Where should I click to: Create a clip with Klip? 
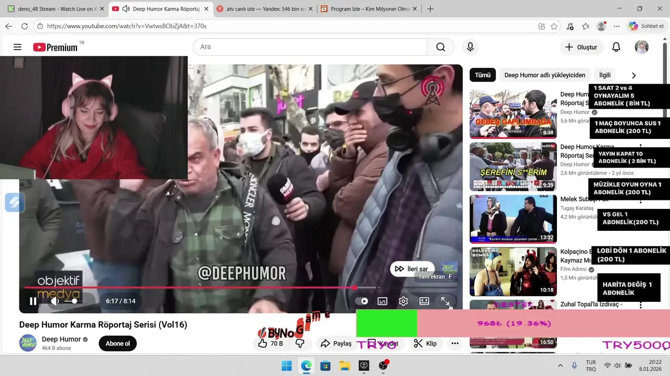click(425, 343)
